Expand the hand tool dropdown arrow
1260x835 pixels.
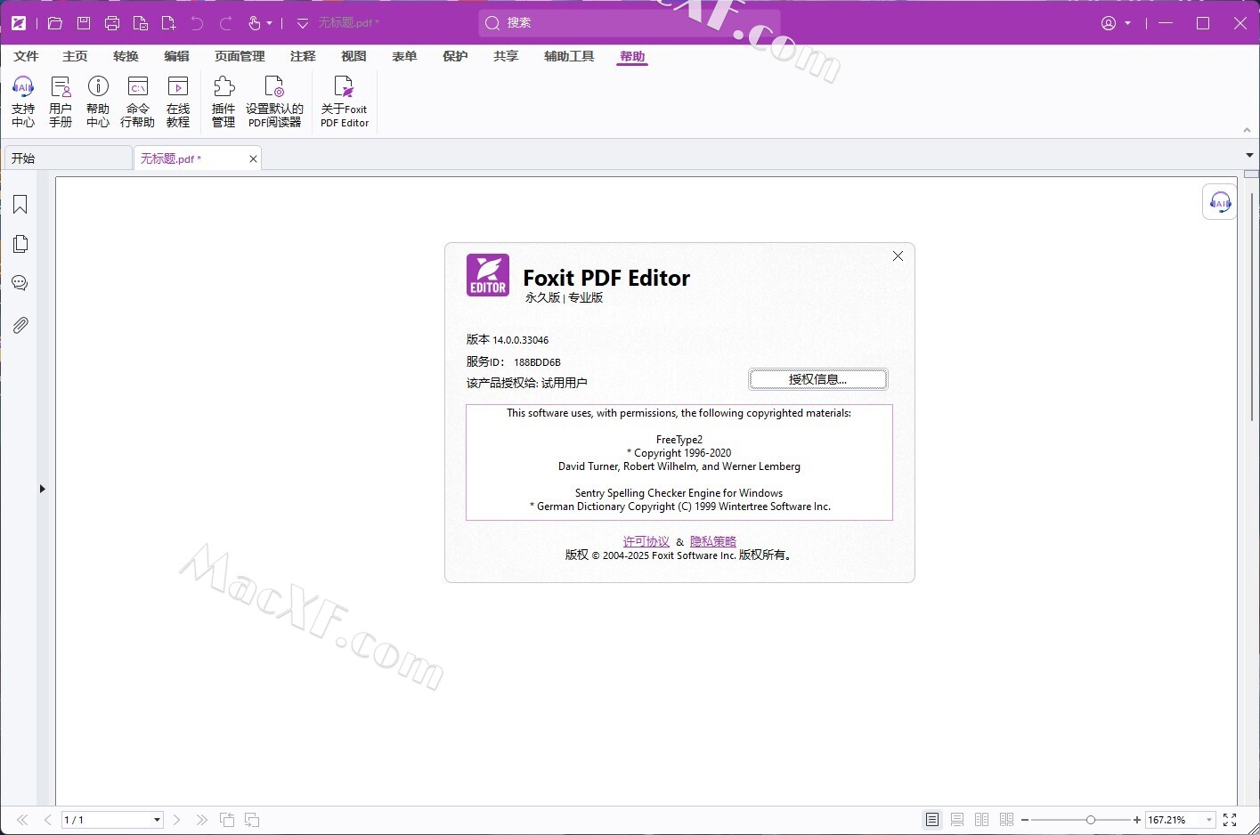[x=269, y=23]
